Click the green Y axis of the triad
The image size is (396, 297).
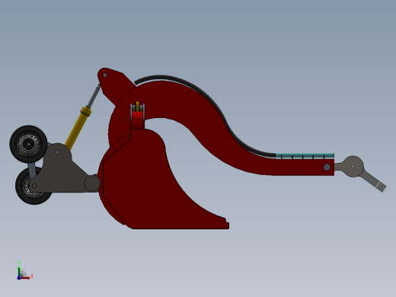[19, 272]
